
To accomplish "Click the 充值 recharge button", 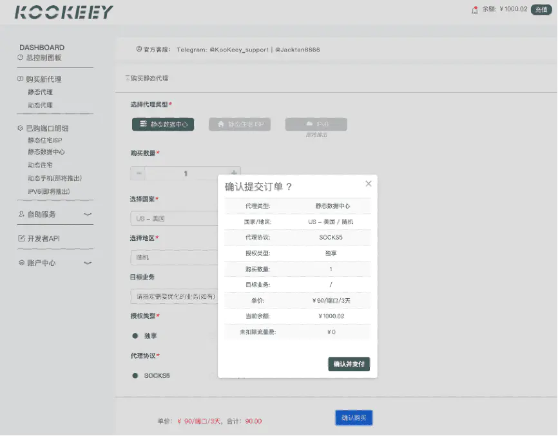I will coord(541,10).
